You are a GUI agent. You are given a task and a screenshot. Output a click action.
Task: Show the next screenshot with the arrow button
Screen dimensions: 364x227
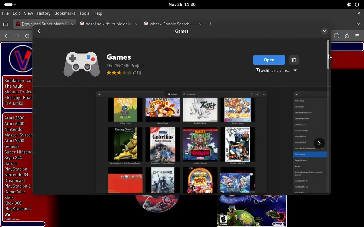[319, 143]
